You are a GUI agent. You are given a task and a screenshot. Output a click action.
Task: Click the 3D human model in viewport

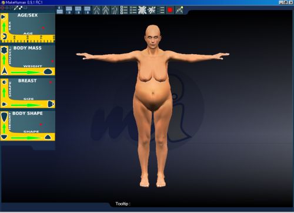[153, 106]
